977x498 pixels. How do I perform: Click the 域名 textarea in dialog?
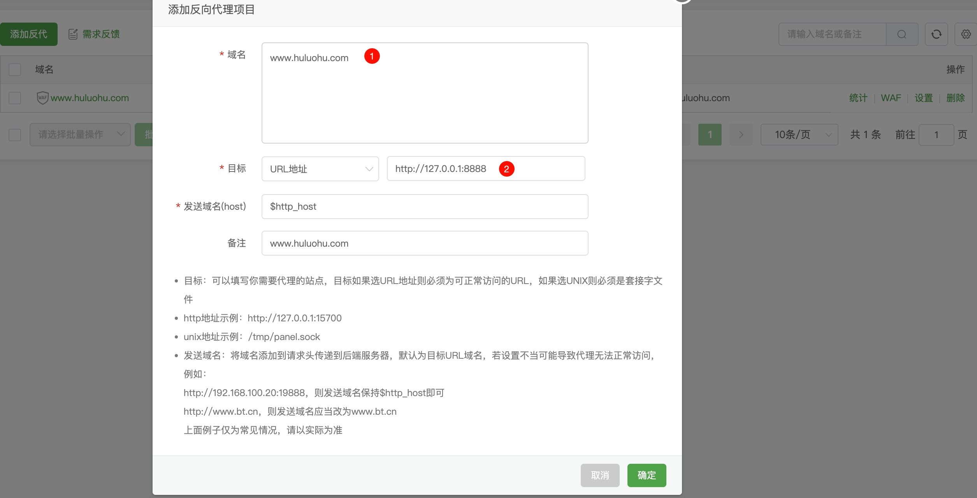pos(425,93)
